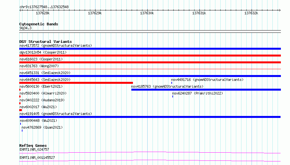Click the DGV Structural Variants track heading
The width and height of the screenshot is (290, 165).
46,42
